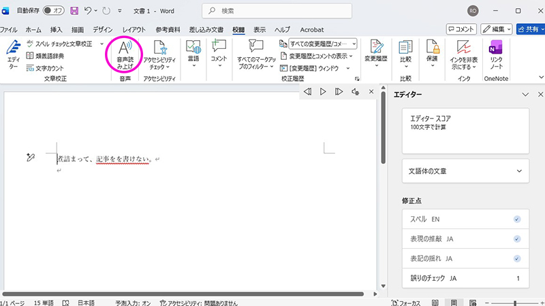Open the 参考資料 ribbon tab
Viewport: 545px width, 306px height.
click(x=168, y=30)
